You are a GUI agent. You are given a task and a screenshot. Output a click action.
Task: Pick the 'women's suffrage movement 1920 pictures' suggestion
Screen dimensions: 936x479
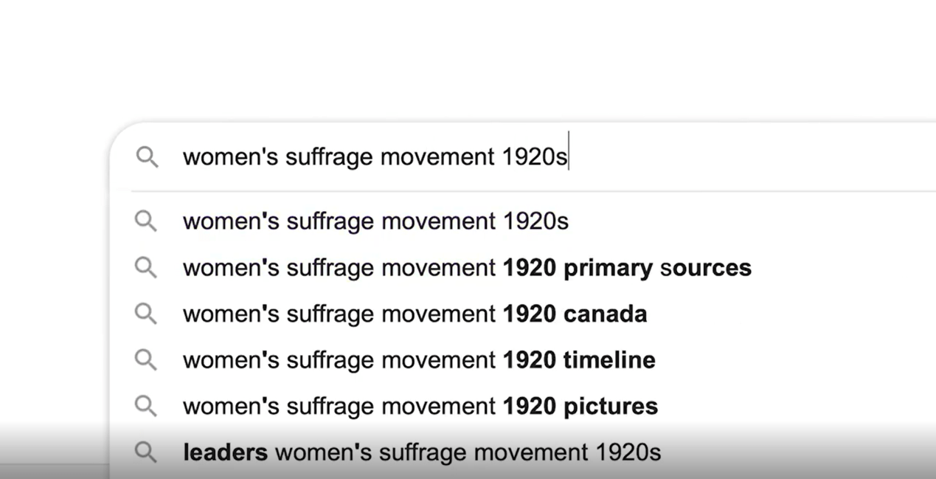point(523,406)
